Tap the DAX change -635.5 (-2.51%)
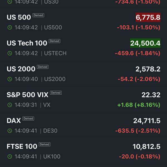Image resolution: width=167 pixels, height=167 pixels. coord(137,131)
